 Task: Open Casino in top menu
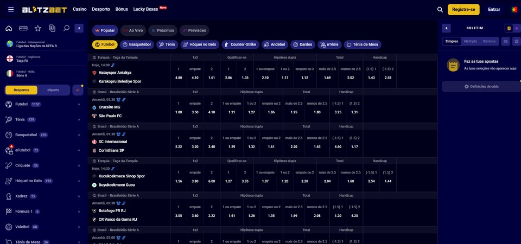(80, 9)
